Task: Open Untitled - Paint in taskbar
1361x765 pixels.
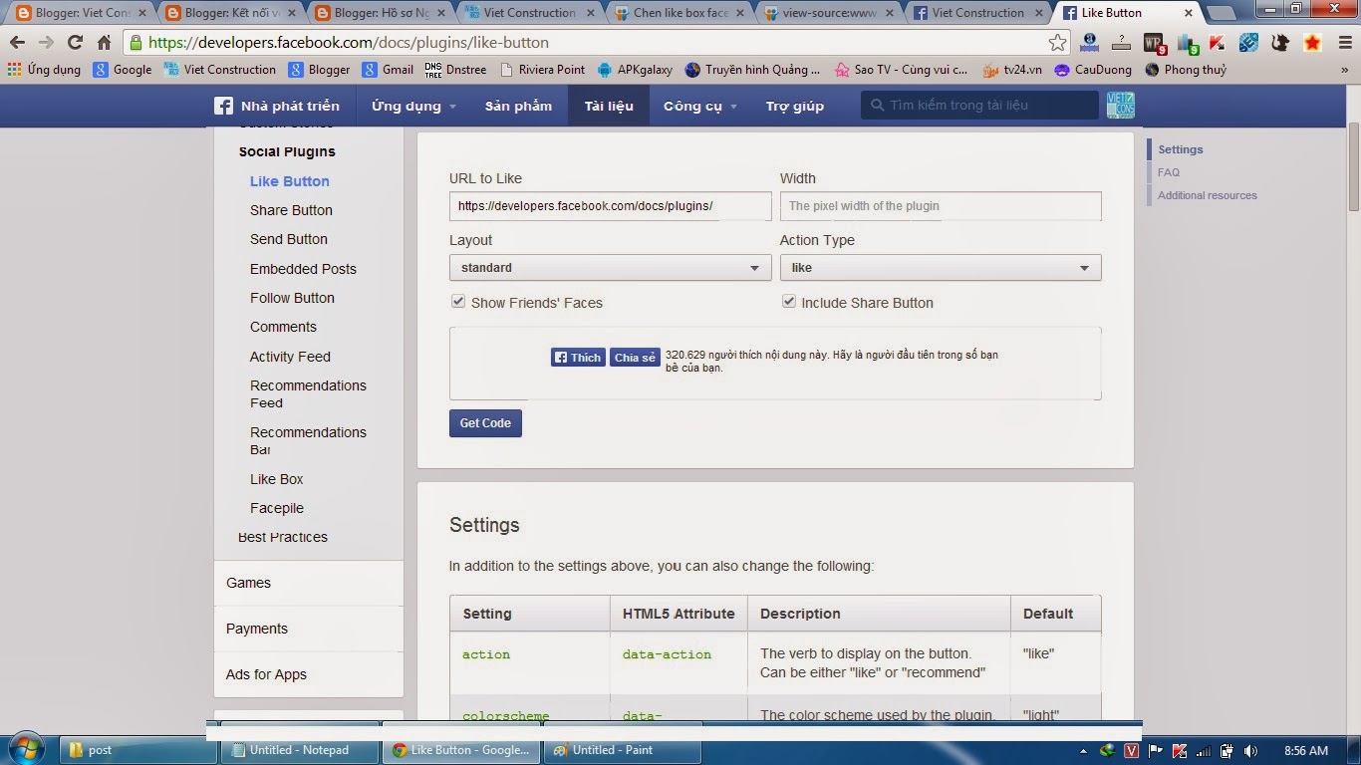Action: [x=624, y=750]
